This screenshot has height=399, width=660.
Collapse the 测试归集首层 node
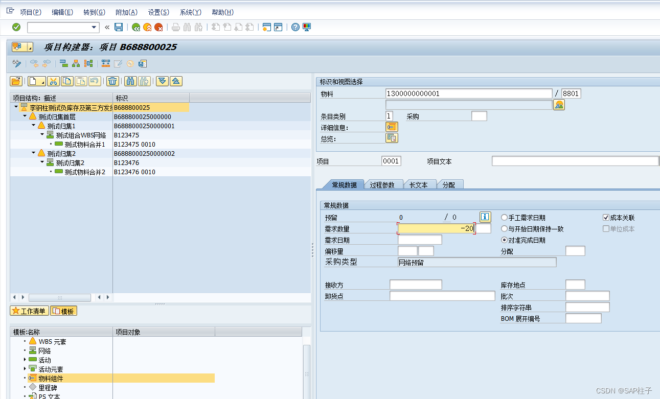pos(25,116)
